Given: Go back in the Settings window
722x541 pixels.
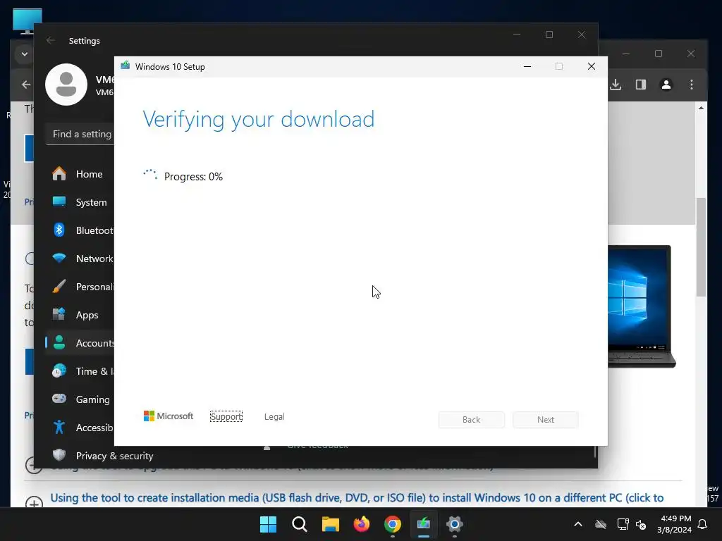Looking at the screenshot, I should tap(51, 40).
